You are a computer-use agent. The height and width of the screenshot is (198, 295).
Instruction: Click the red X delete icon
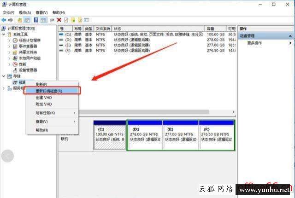point(59,20)
